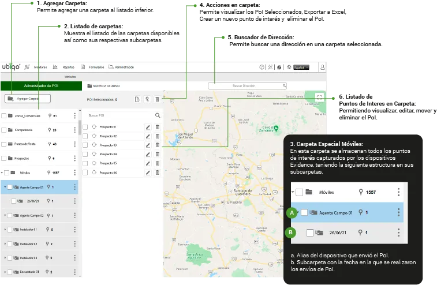
Task: Open the crossed tools icon in top bar
Action: pos(270,67)
